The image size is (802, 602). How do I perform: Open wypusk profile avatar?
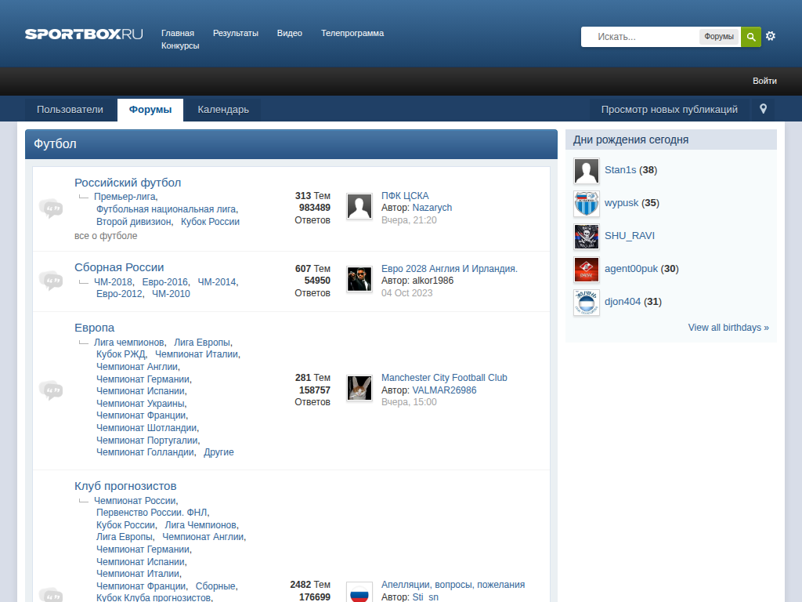tap(586, 204)
